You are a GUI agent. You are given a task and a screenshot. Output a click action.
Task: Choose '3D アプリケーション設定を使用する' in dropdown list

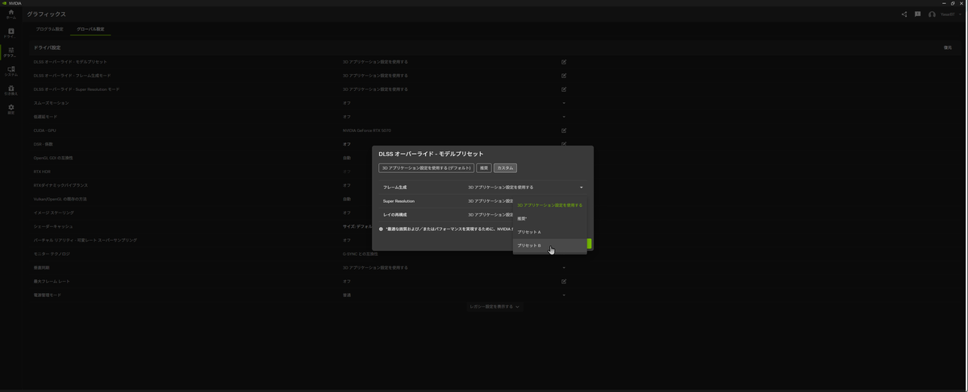550,205
